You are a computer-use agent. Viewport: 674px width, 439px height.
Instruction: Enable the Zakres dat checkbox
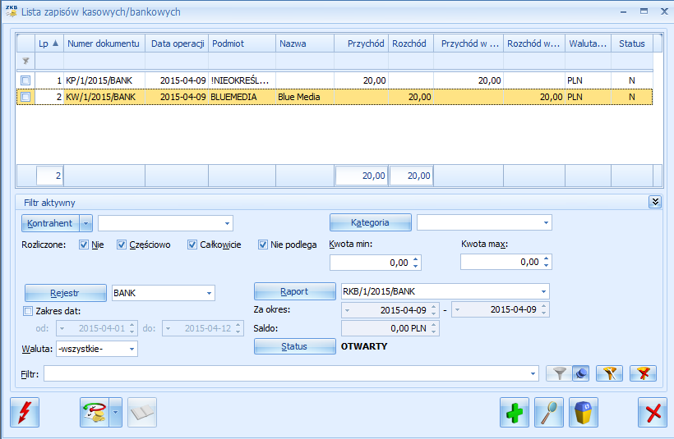(x=28, y=311)
